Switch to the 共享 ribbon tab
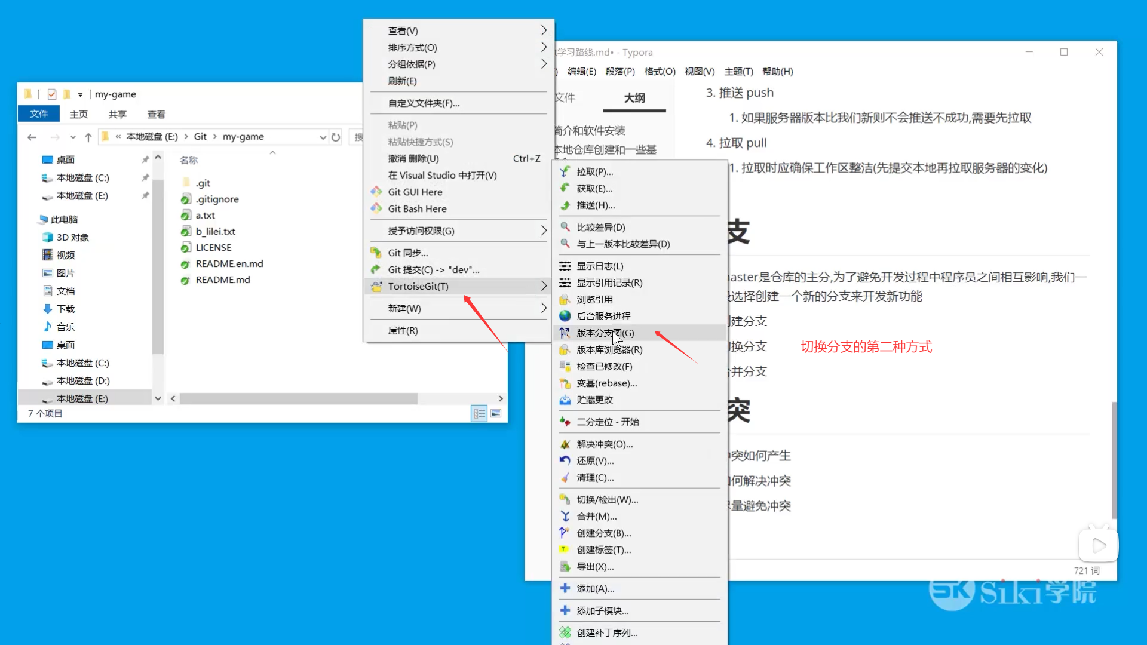 (117, 114)
